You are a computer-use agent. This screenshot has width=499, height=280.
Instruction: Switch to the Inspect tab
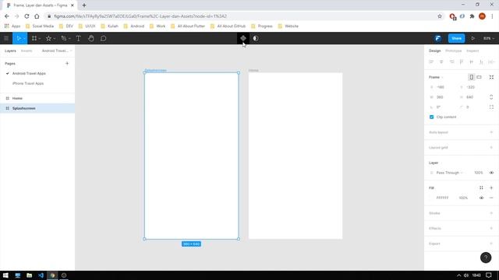pyautogui.click(x=472, y=51)
